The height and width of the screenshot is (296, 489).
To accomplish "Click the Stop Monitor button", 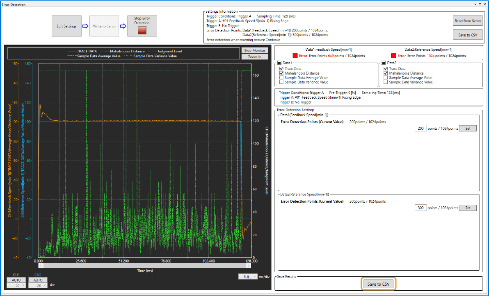I will tap(255, 50).
